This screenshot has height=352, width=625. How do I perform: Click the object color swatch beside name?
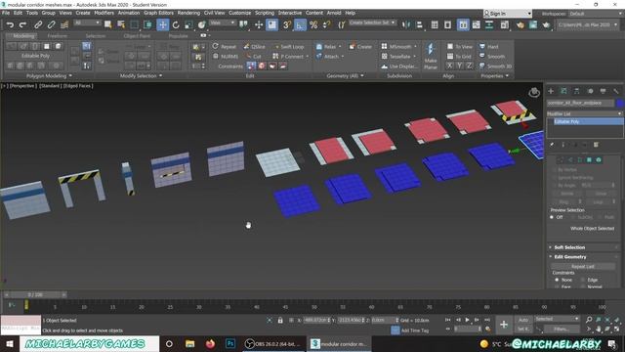tap(620, 103)
